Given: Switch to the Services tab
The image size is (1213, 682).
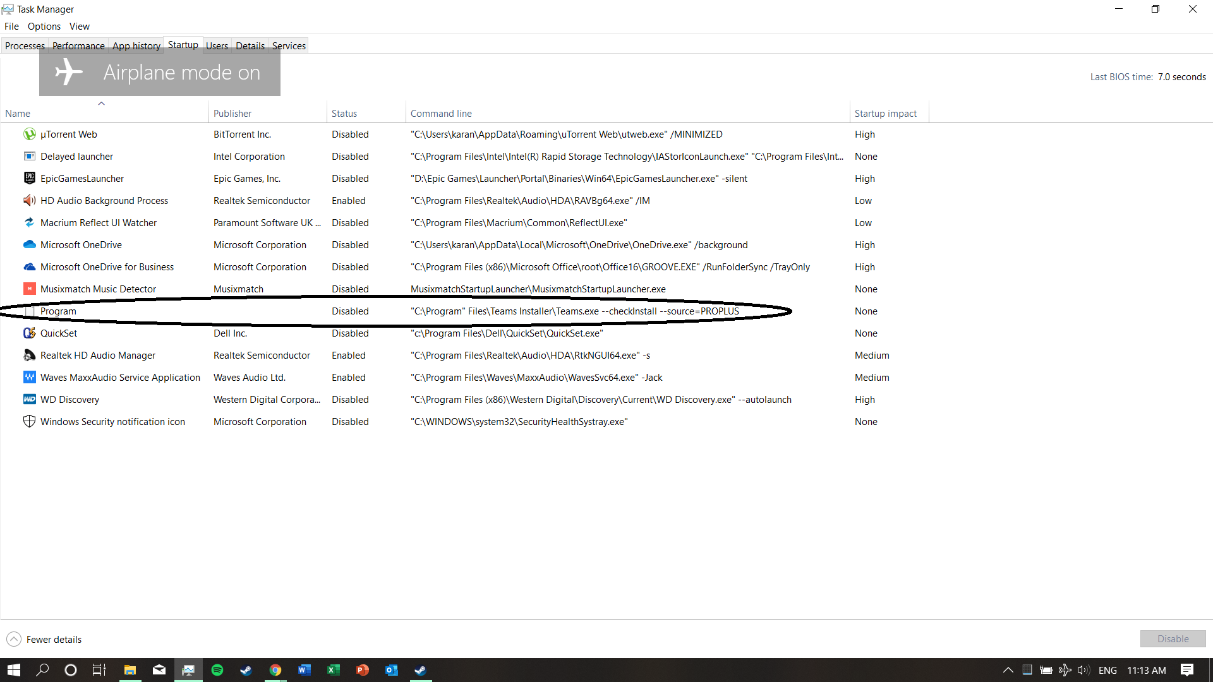Looking at the screenshot, I should (x=289, y=45).
